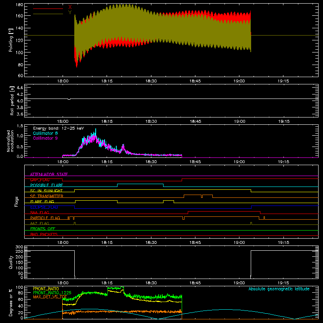Click the yellow 'FRONT_RATIO' legend label

[x=46, y=289]
